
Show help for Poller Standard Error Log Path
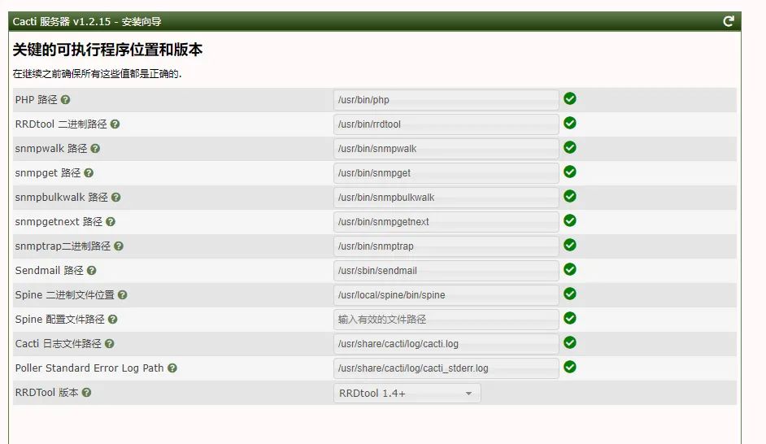tap(172, 368)
